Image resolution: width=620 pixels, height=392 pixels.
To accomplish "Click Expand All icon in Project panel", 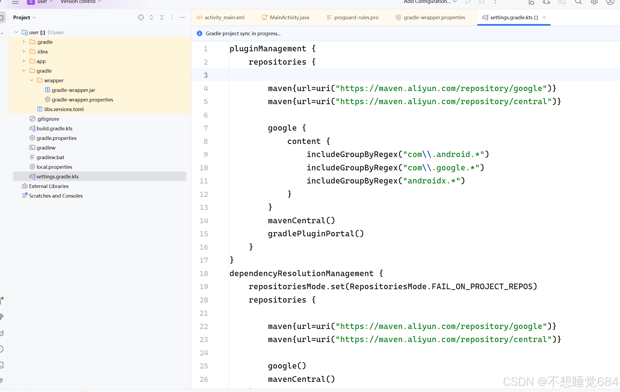I will click(151, 17).
